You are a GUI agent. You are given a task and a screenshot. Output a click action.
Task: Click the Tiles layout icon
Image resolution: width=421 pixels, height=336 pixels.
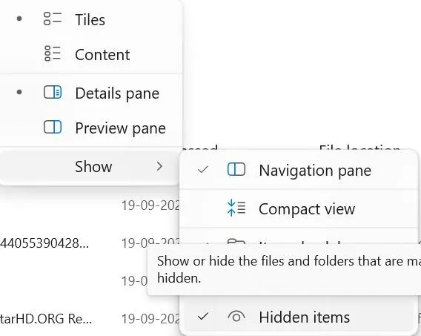pyautogui.click(x=53, y=19)
